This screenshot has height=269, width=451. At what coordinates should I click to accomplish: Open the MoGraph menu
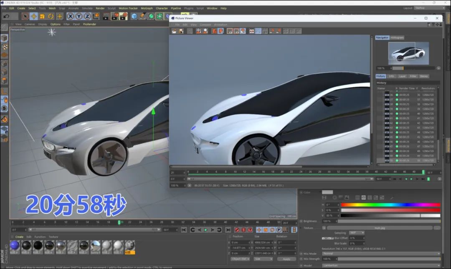pyautogui.click(x=147, y=8)
